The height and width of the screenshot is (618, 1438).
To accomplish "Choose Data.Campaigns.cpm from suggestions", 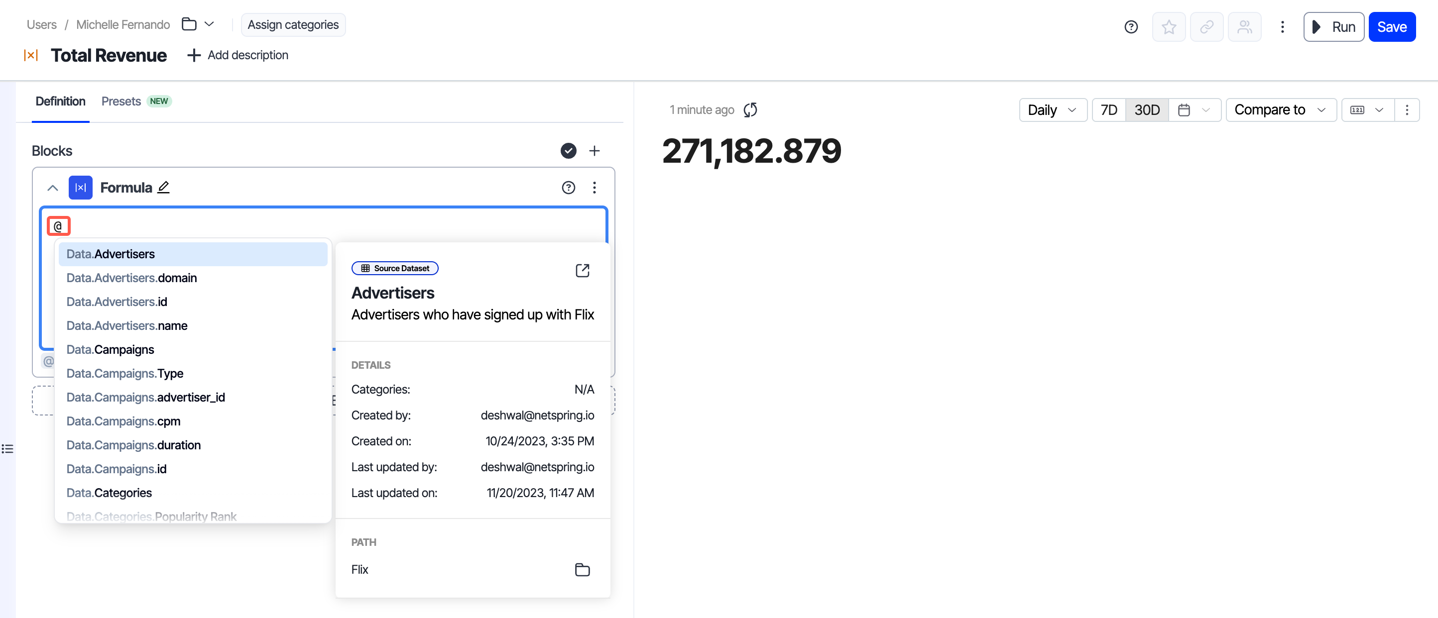I will [x=123, y=421].
